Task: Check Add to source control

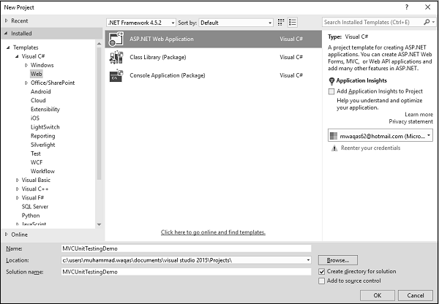Action: 322,281
